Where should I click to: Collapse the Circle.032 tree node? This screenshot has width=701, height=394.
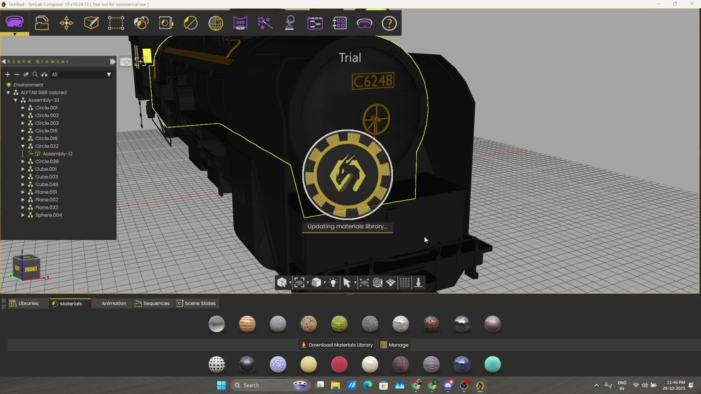(23, 146)
